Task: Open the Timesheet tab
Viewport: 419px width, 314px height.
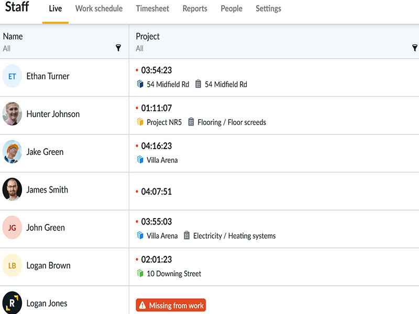Action: [x=152, y=9]
